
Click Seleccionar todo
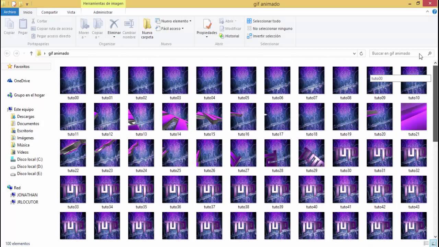tap(264, 21)
